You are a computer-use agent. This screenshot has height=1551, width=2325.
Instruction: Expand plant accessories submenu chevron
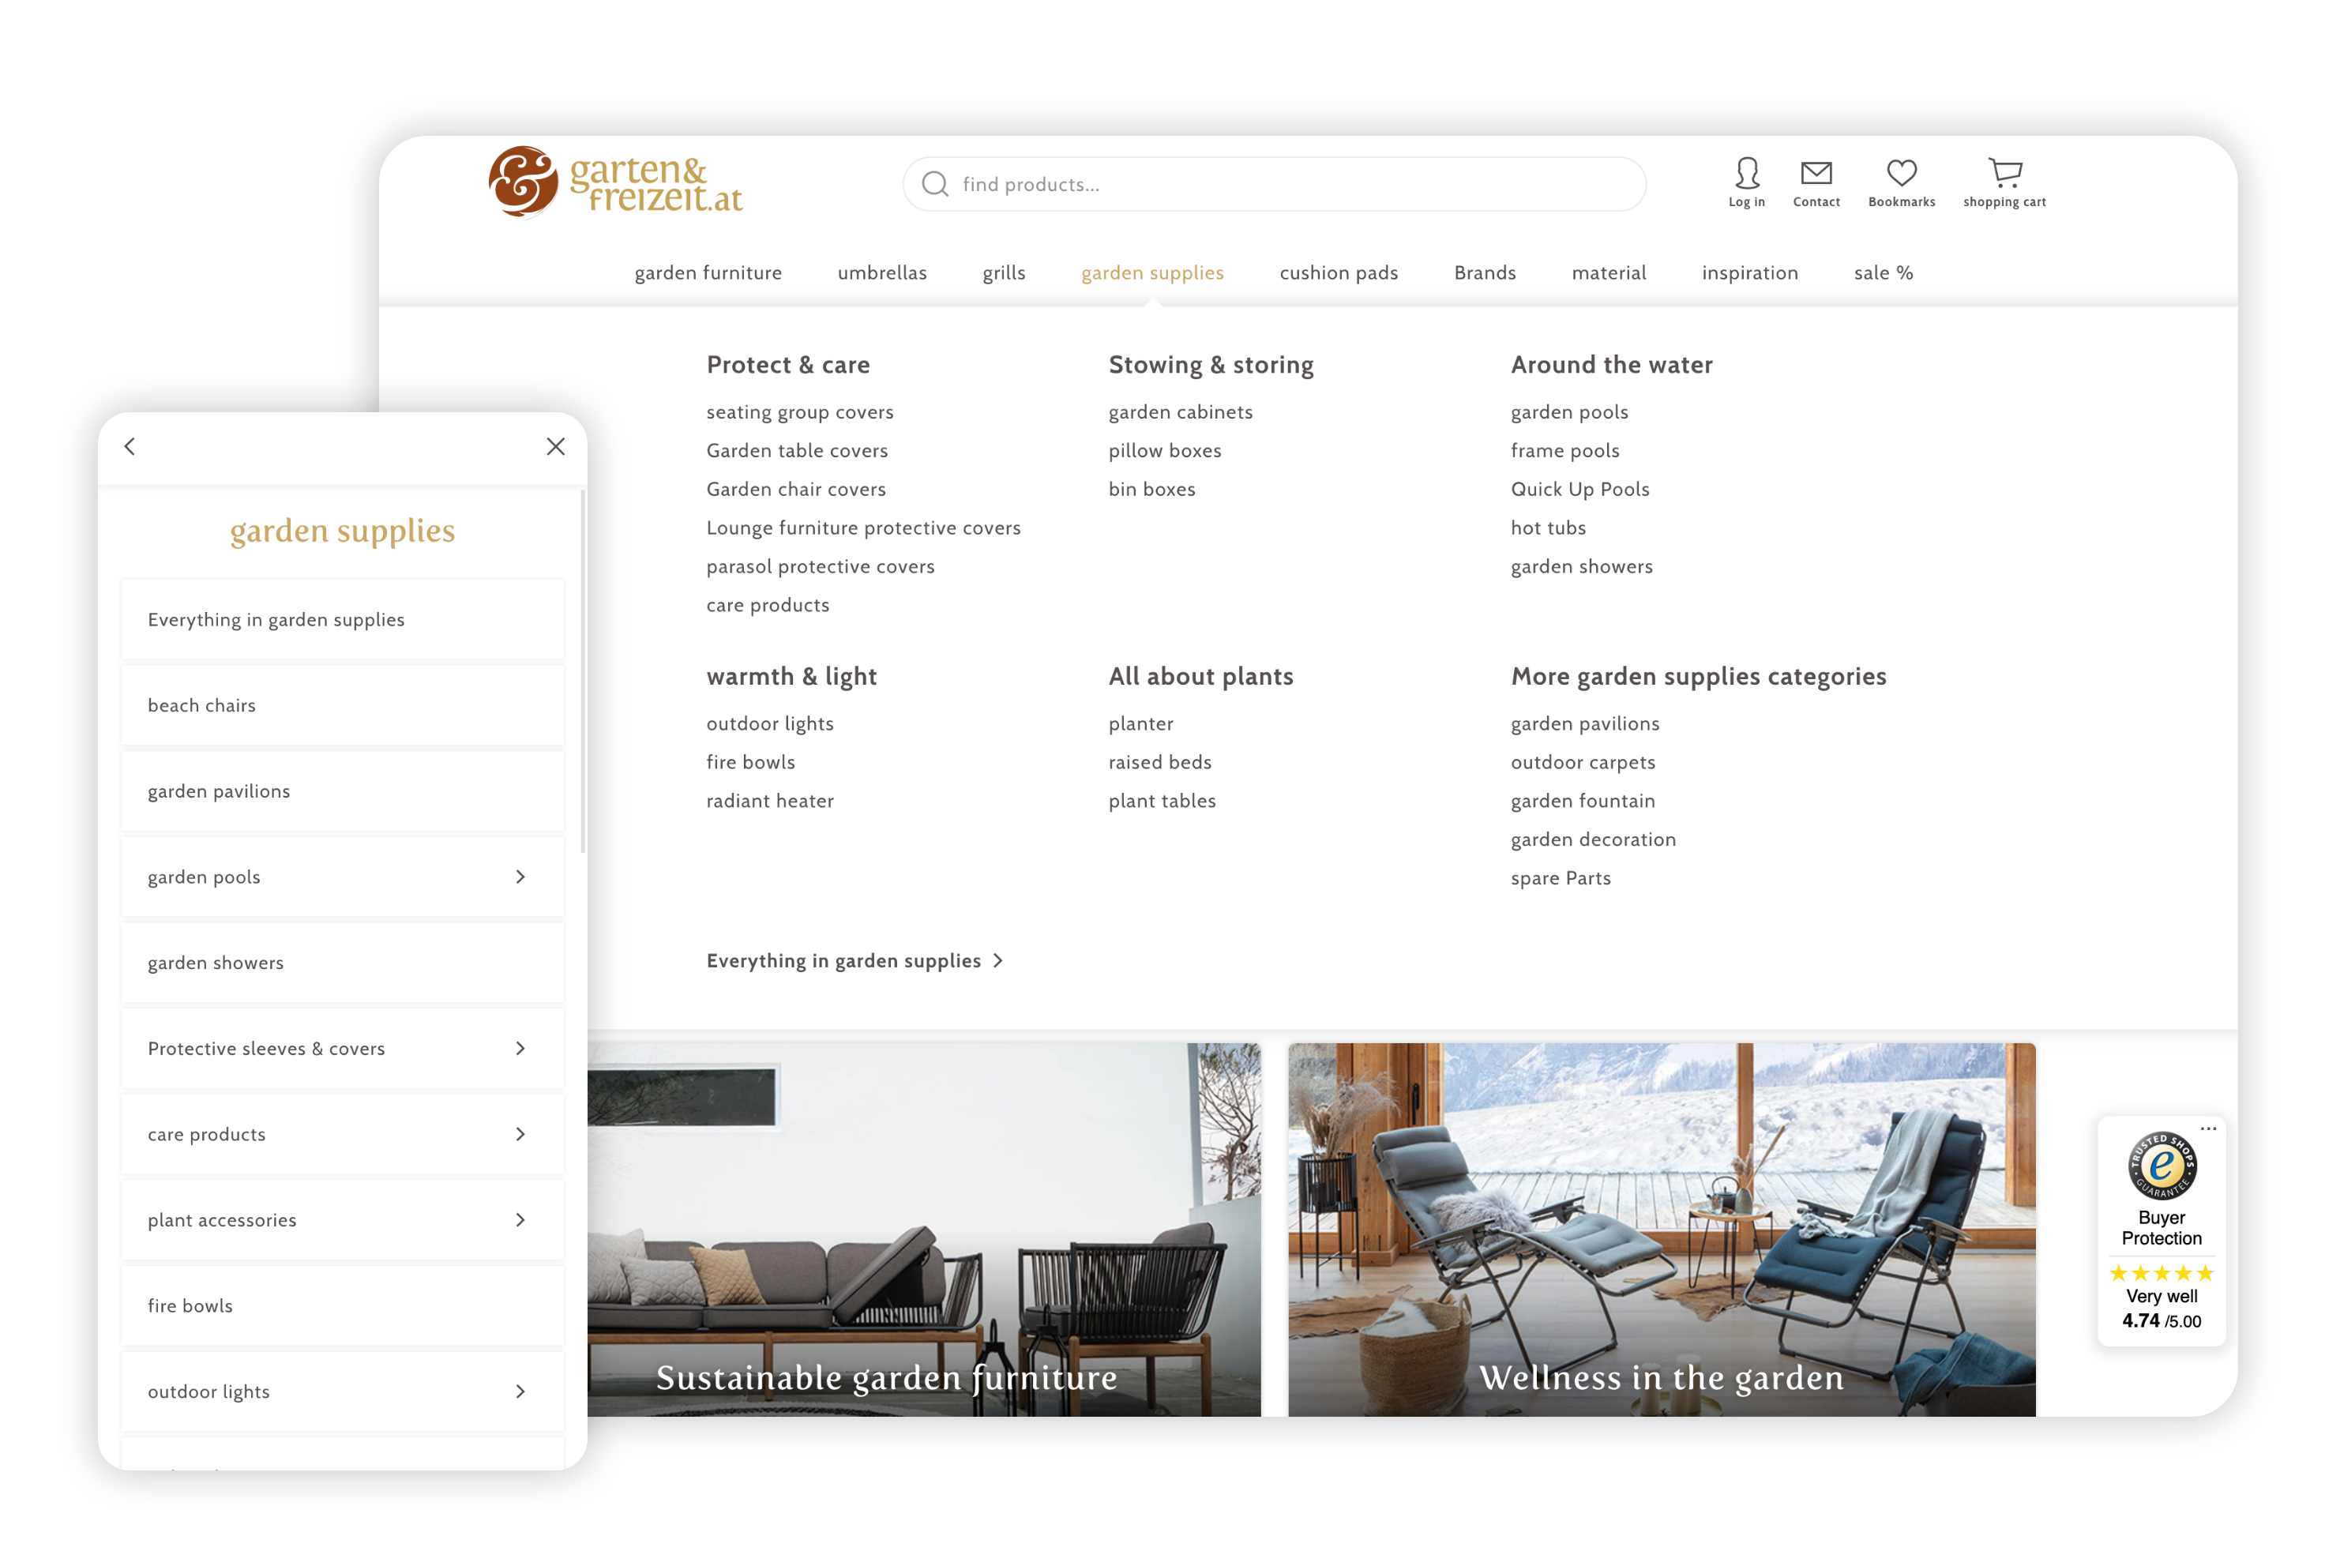click(x=520, y=1219)
